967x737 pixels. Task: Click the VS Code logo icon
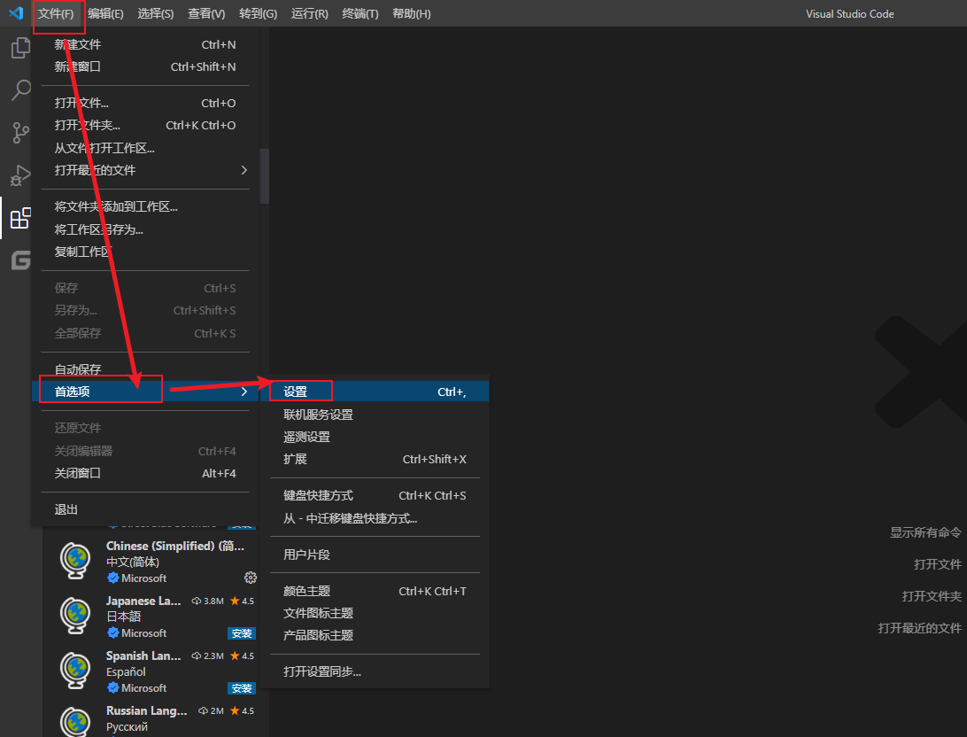coord(16,13)
